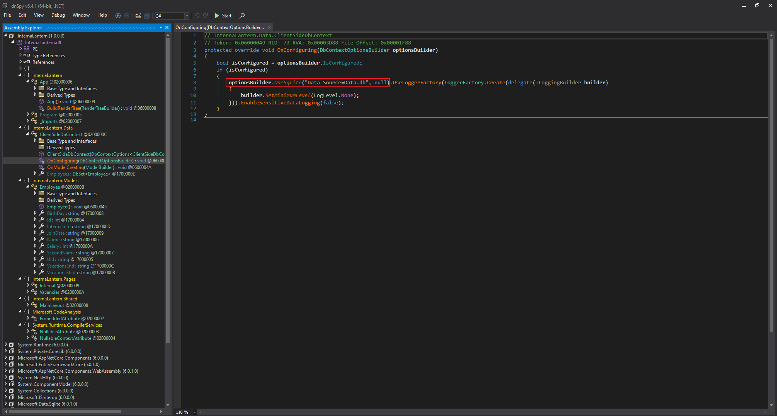Screen dimensions: 777x416
Task: Close the OnConfiguring code tab
Action: coord(269,27)
